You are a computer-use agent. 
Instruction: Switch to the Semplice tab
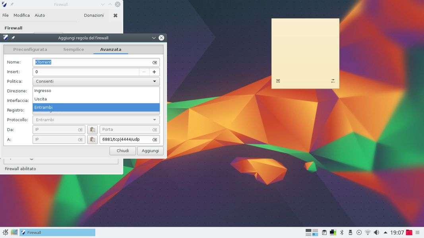(x=74, y=50)
